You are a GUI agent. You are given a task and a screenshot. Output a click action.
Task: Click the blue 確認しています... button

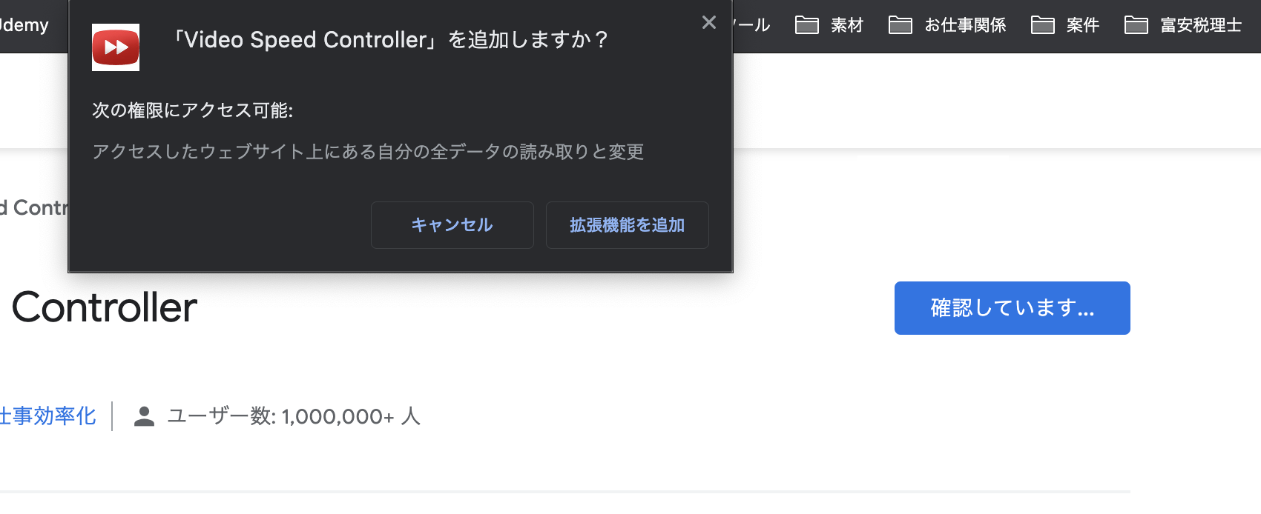point(1013,308)
